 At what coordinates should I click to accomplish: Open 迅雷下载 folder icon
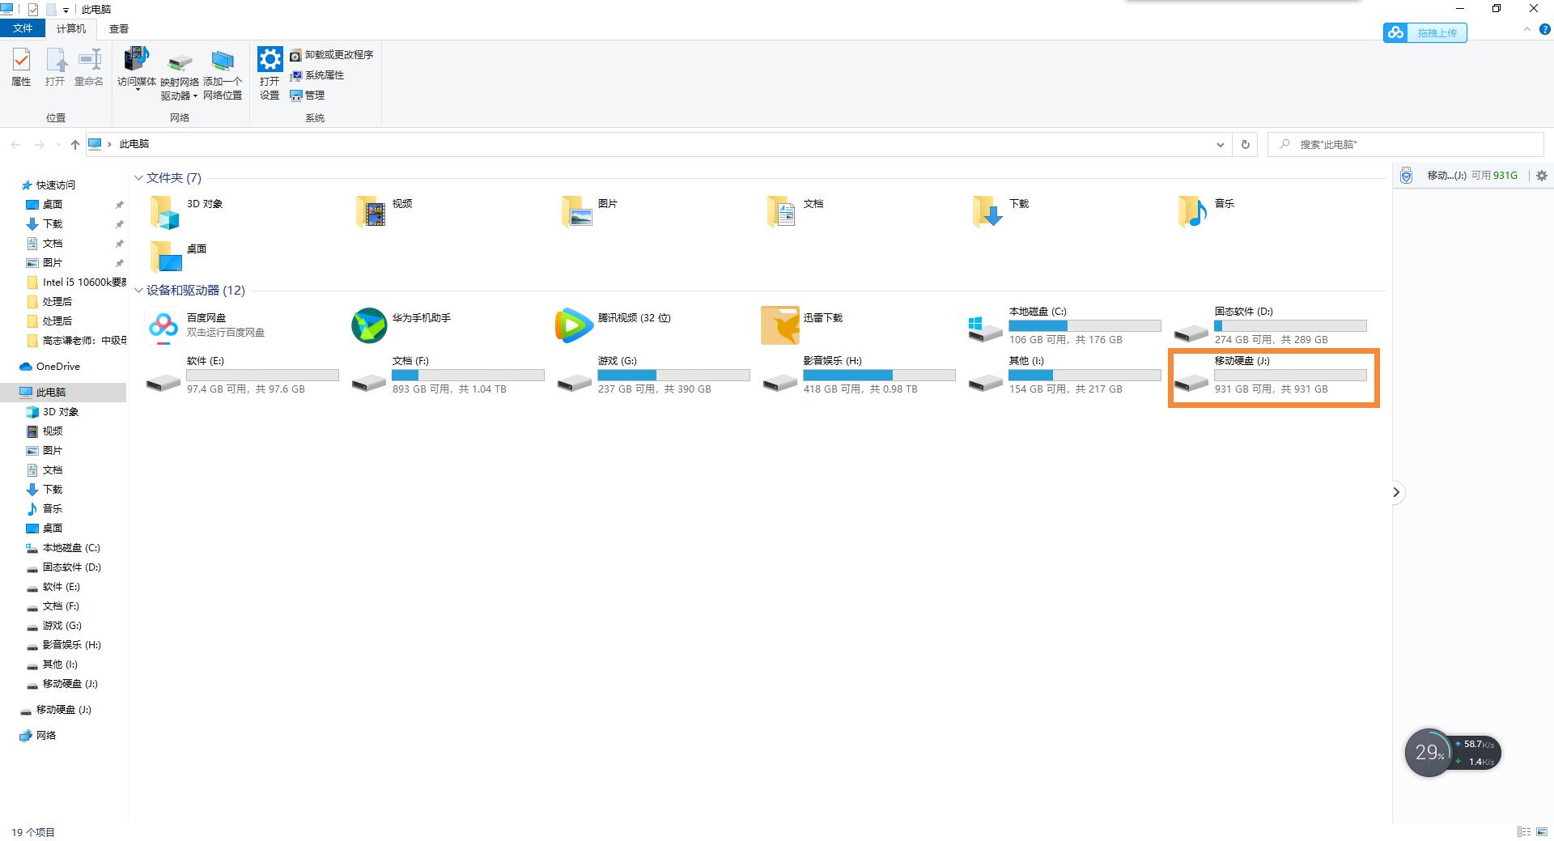[x=779, y=325]
